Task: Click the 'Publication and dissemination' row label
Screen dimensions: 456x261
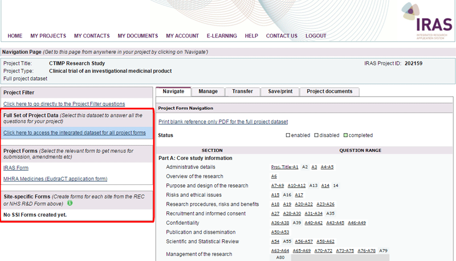Action: tap(201, 232)
